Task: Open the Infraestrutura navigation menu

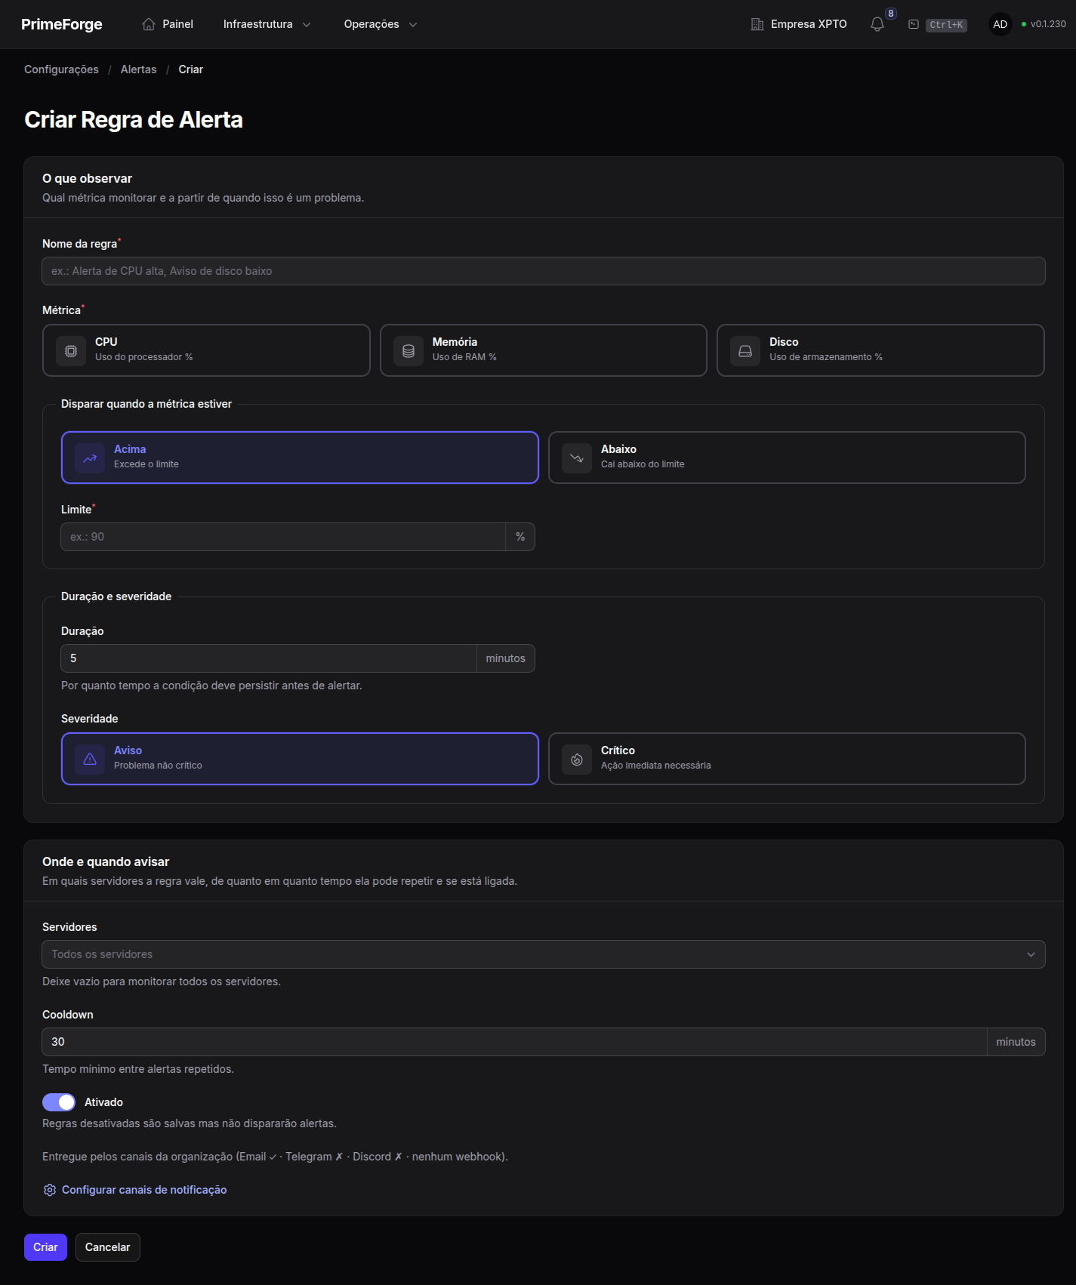Action: click(267, 24)
